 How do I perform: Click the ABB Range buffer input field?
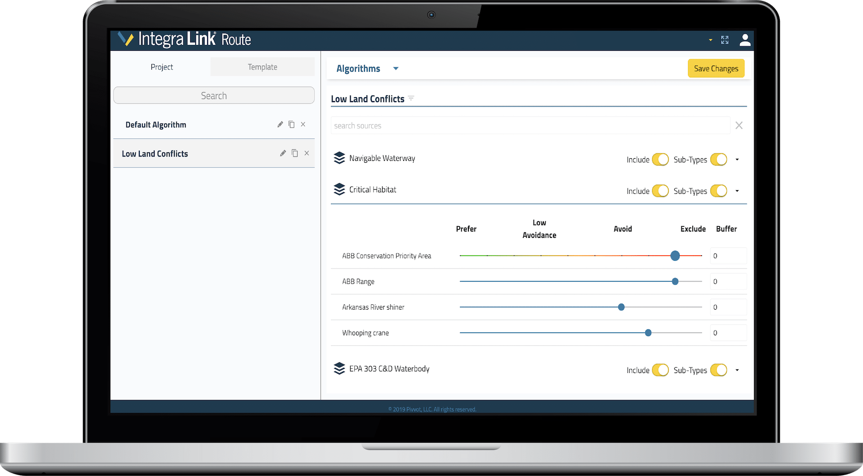728,281
